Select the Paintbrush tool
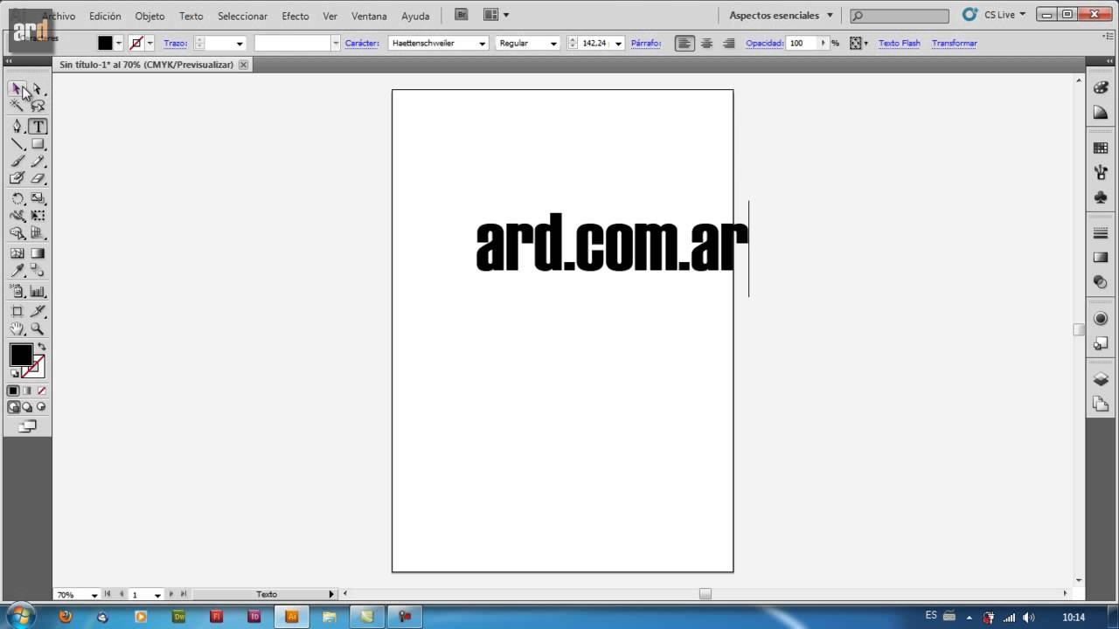The width and height of the screenshot is (1119, 629). tap(17, 162)
